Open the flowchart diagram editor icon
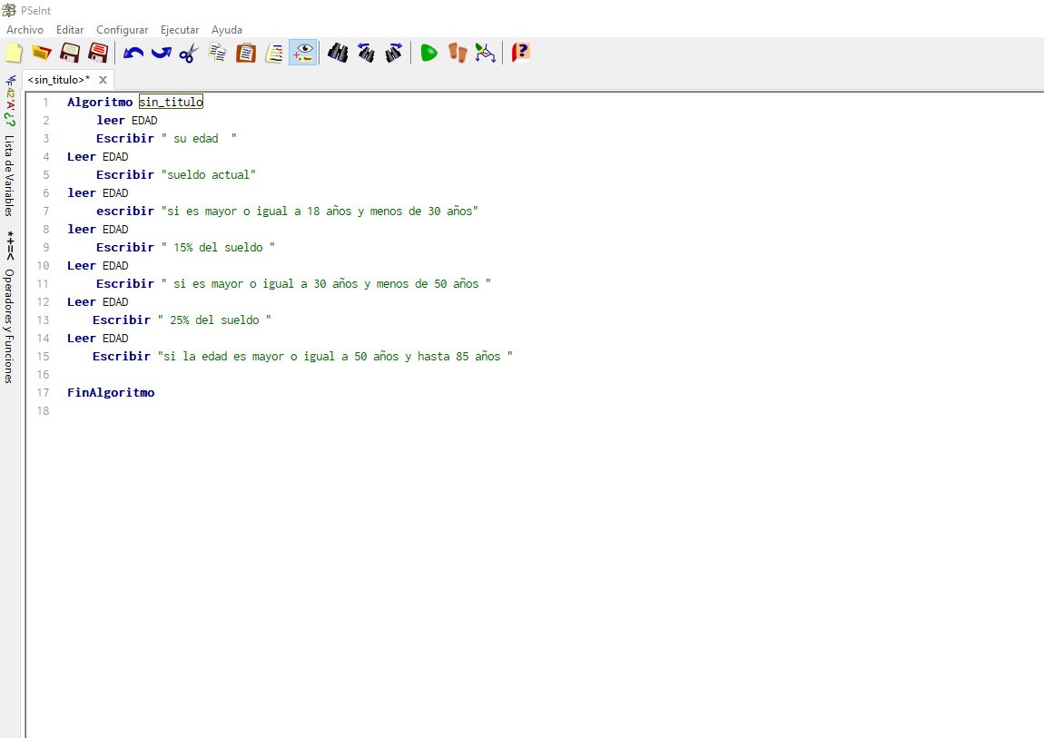1044x738 pixels. click(x=486, y=53)
